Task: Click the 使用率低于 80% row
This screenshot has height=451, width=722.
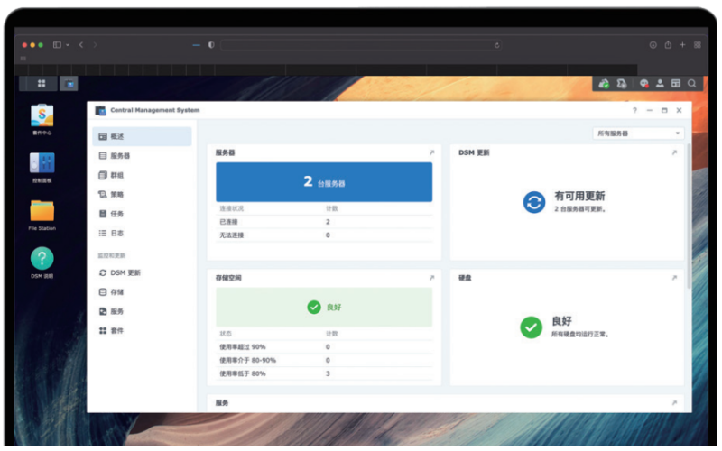Action: (324, 373)
